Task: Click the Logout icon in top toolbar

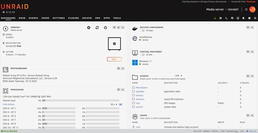Action: tap(221, 18)
